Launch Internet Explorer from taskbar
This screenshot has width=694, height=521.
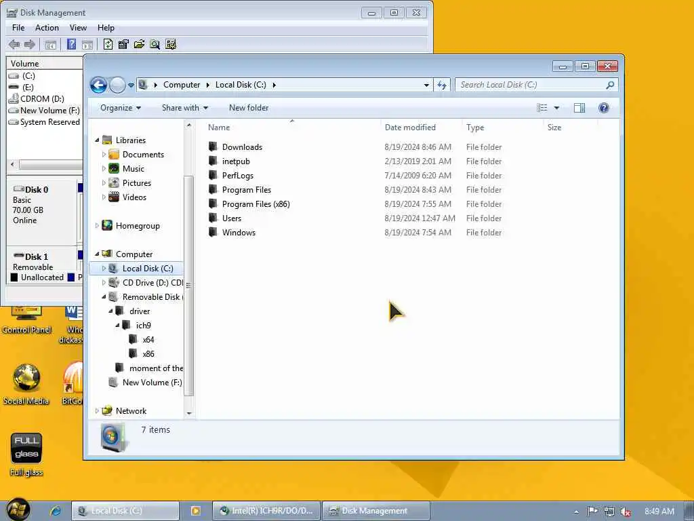[56, 511]
